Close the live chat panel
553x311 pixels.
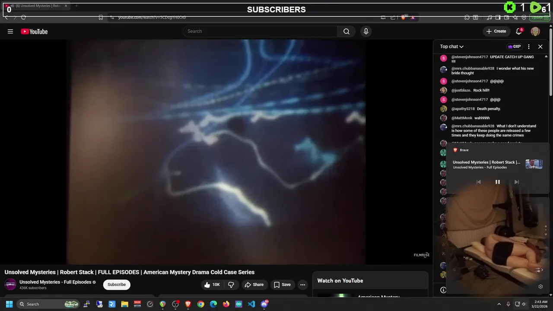pyautogui.click(x=540, y=47)
